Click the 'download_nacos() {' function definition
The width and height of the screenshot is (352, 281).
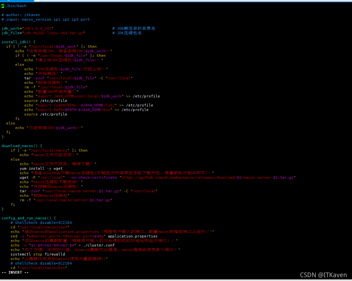[x=22, y=146]
